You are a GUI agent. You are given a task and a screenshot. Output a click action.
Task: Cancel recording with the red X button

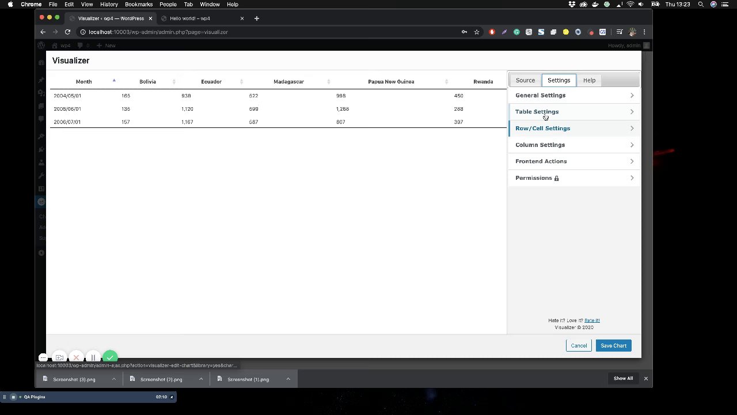coord(76,357)
